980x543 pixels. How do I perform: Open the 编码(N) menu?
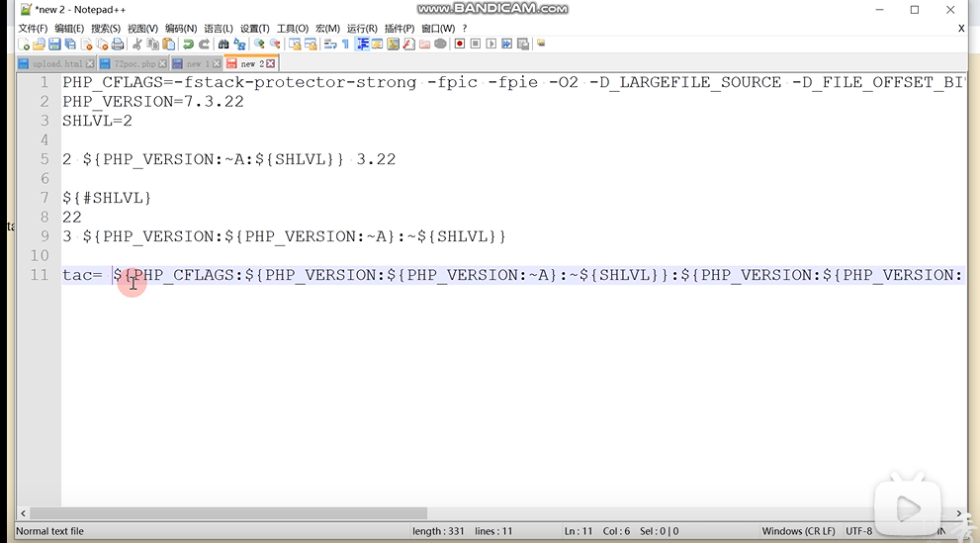(x=181, y=28)
